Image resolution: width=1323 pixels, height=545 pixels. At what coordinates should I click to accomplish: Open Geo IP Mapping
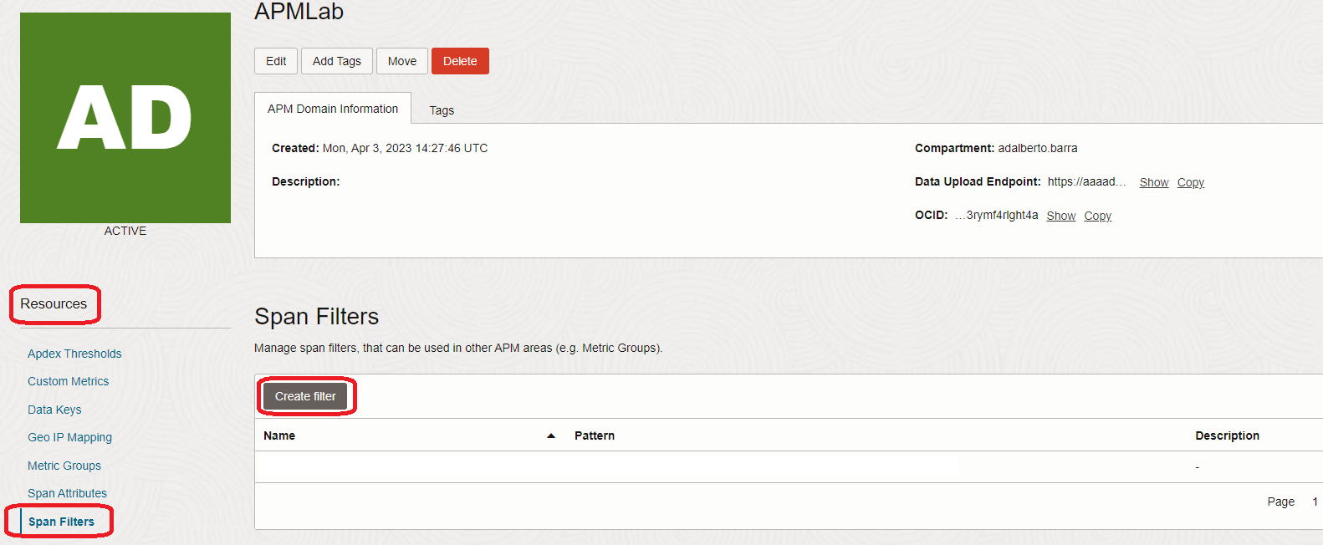click(69, 437)
